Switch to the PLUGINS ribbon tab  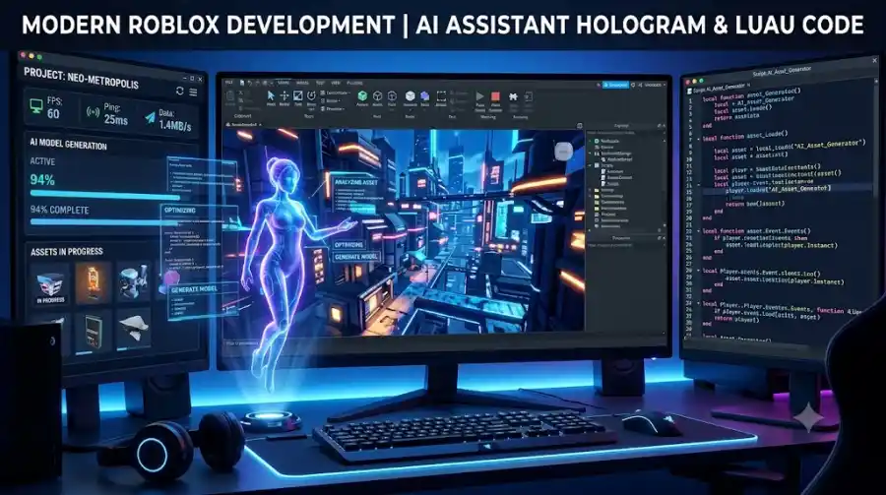click(354, 83)
